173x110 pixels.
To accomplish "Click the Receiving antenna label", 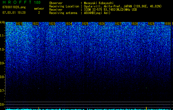I will point(63,13).
